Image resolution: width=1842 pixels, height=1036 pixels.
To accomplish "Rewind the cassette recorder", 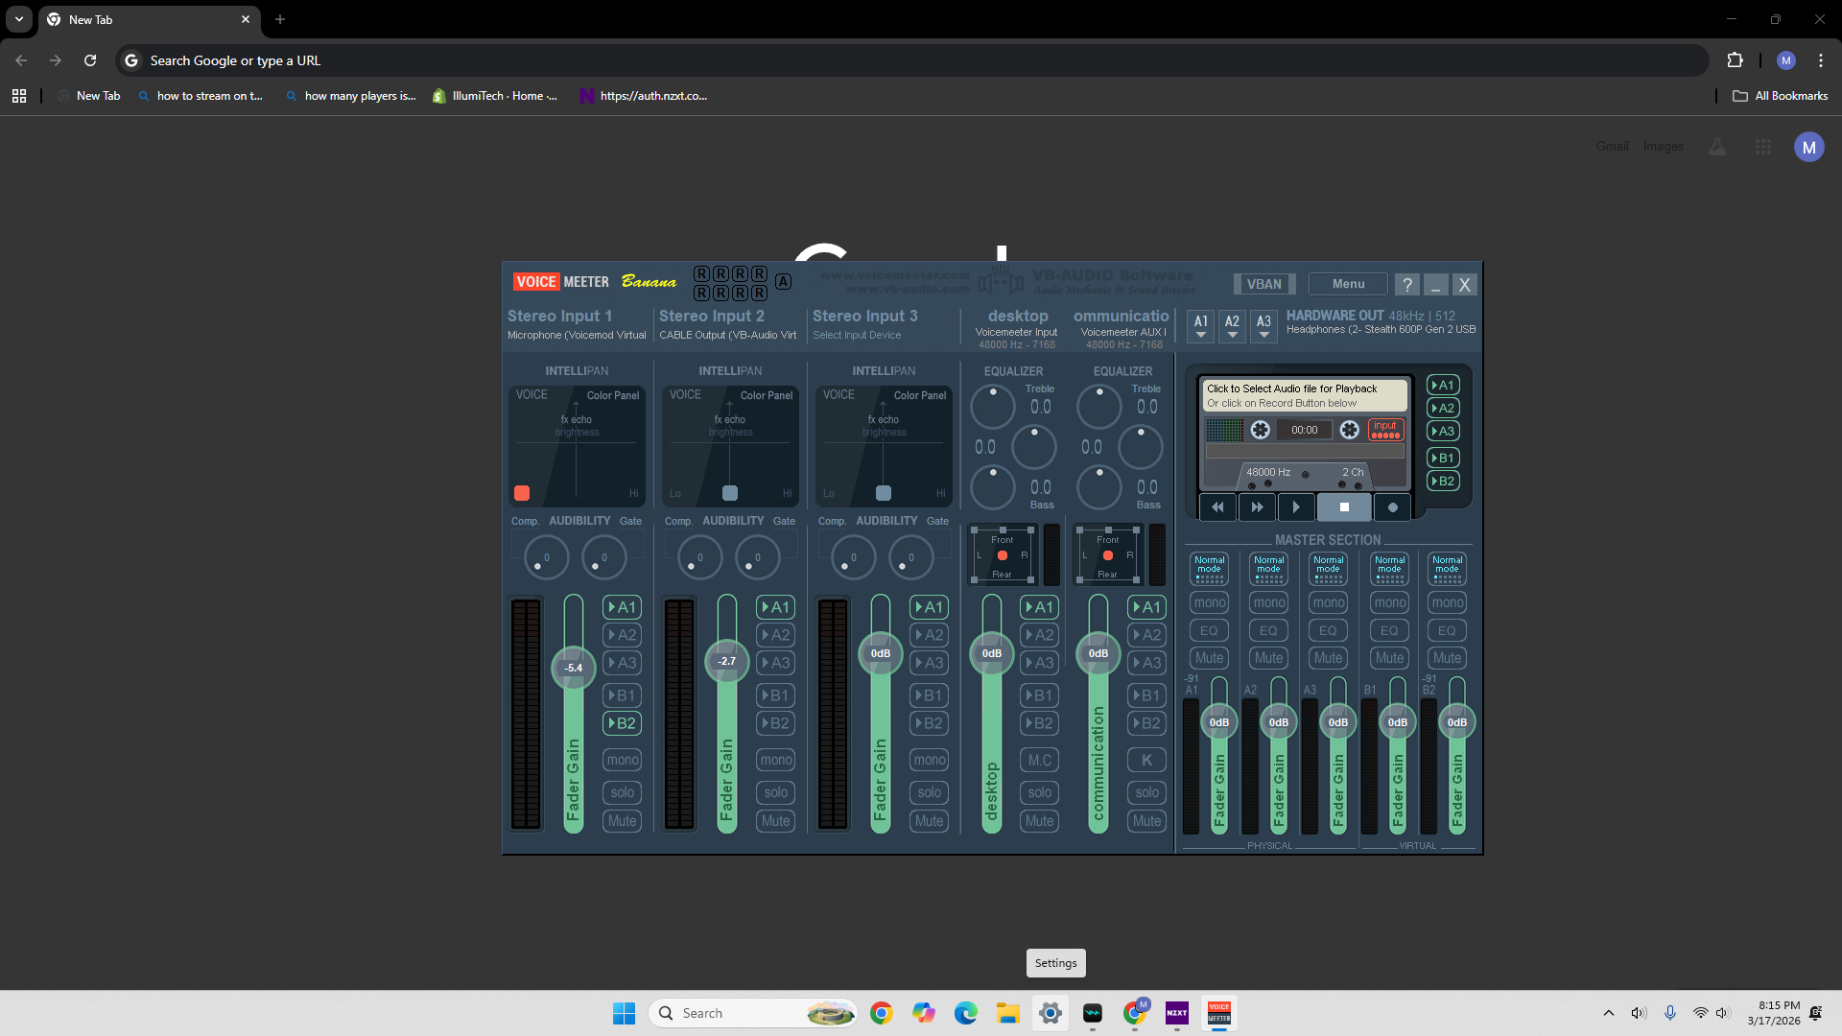I will [x=1217, y=506].
